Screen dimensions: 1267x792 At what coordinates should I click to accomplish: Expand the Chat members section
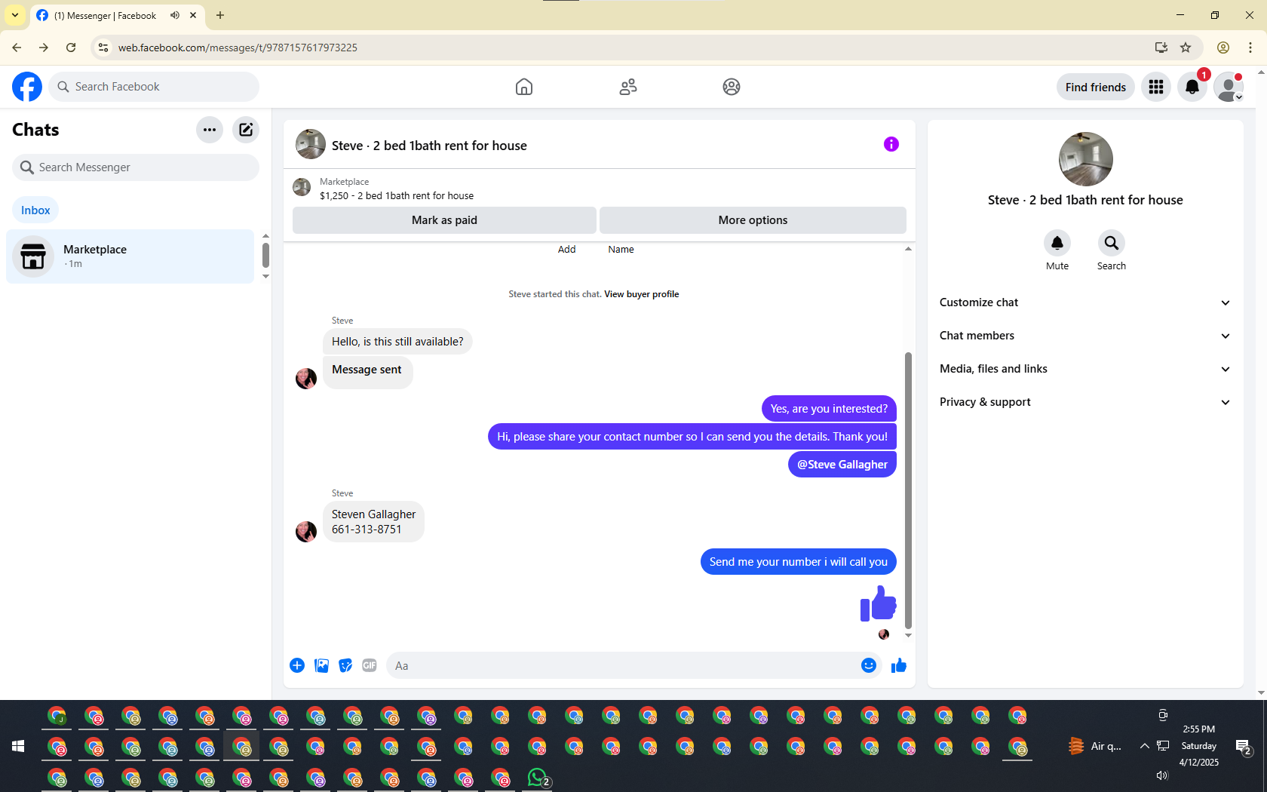coord(1085,336)
